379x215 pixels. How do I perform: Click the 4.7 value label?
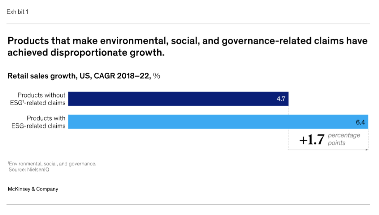click(x=281, y=99)
